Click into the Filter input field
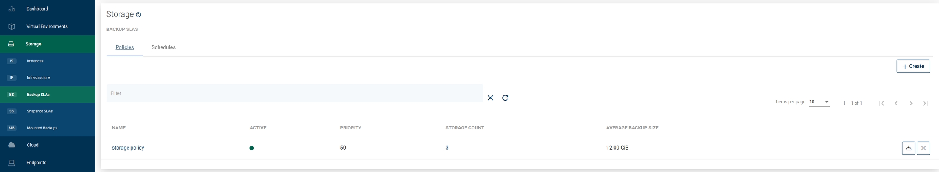Screen dimensions: 939x172 click(x=294, y=94)
